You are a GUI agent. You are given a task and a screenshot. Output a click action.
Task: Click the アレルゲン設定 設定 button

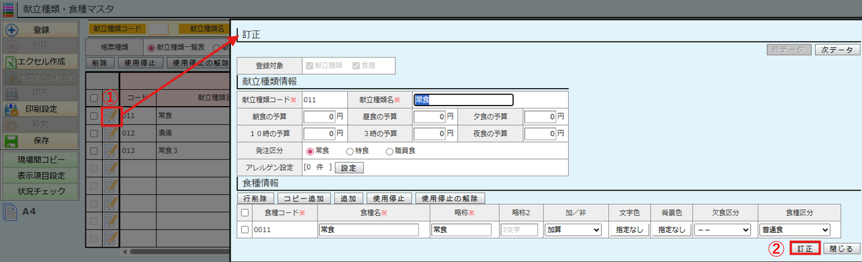(349, 168)
